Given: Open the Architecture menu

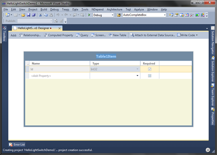Looking at the screenshot, I should pyautogui.click(x=114, y=9).
